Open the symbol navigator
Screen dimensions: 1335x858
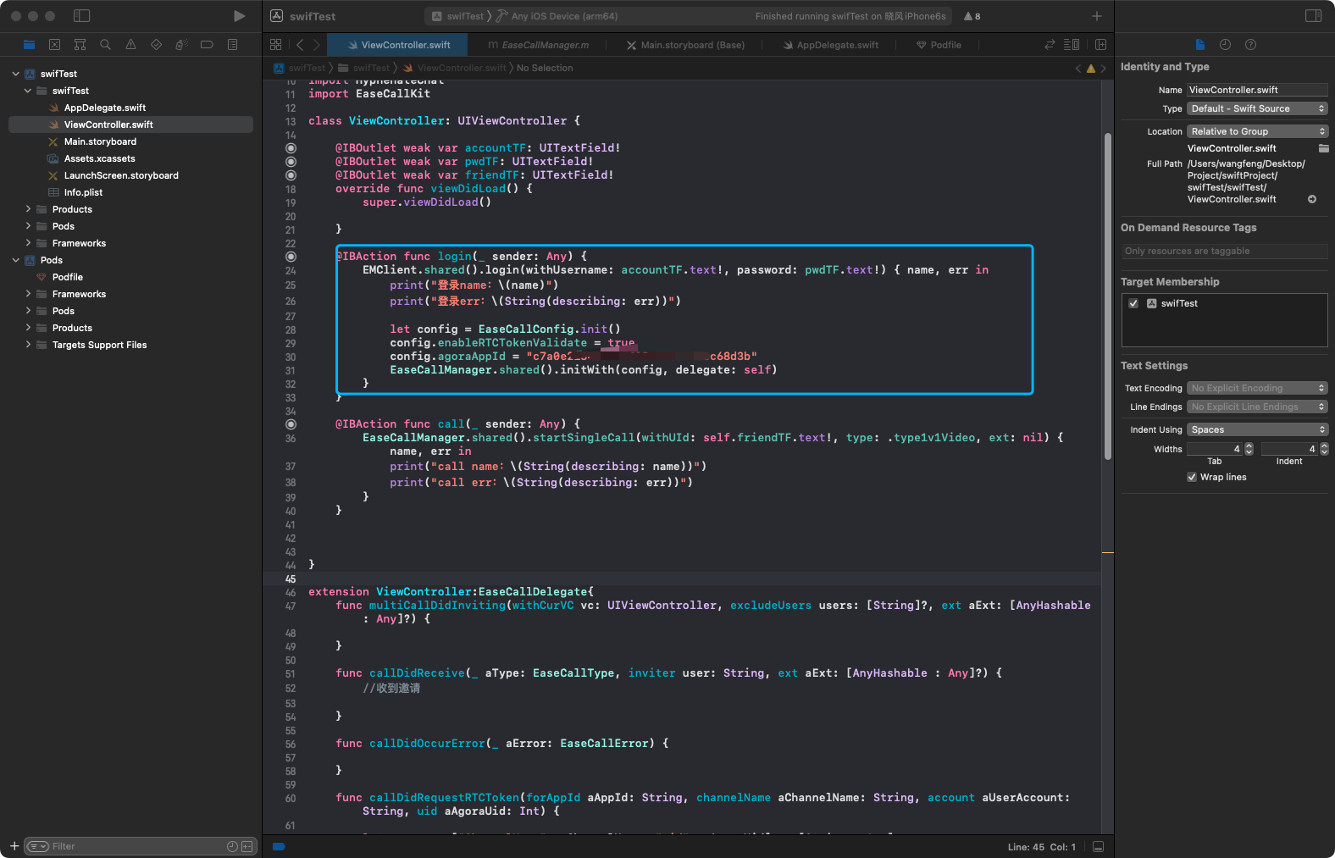pos(80,44)
